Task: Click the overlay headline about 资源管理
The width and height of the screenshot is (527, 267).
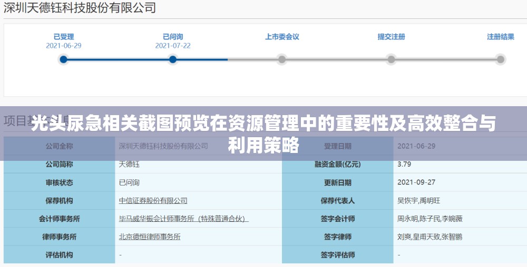Action: 263,134
